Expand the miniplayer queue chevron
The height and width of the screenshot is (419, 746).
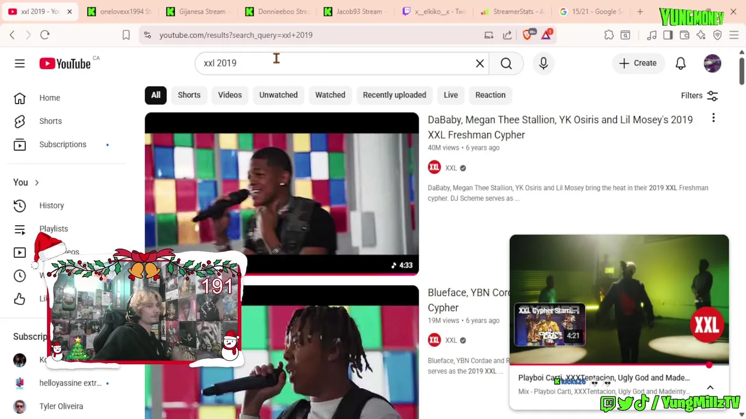[x=710, y=388]
